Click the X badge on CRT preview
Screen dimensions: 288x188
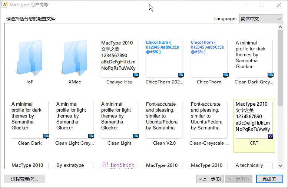click(271, 136)
